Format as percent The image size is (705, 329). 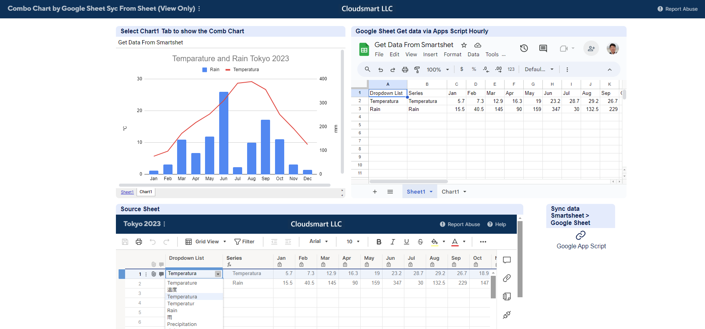pos(474,69)
